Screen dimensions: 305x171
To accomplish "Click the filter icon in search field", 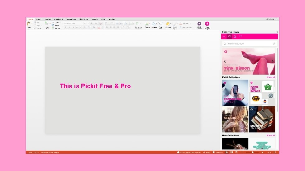I will tap(274, 44).
